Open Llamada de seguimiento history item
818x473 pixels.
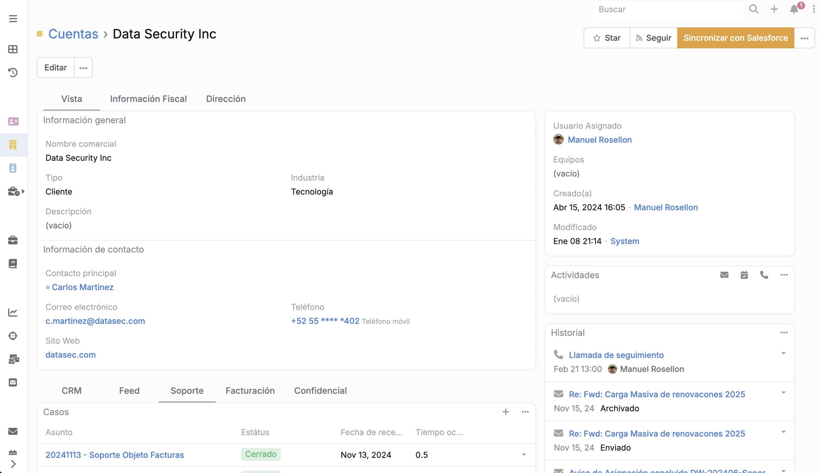[616, 355]
